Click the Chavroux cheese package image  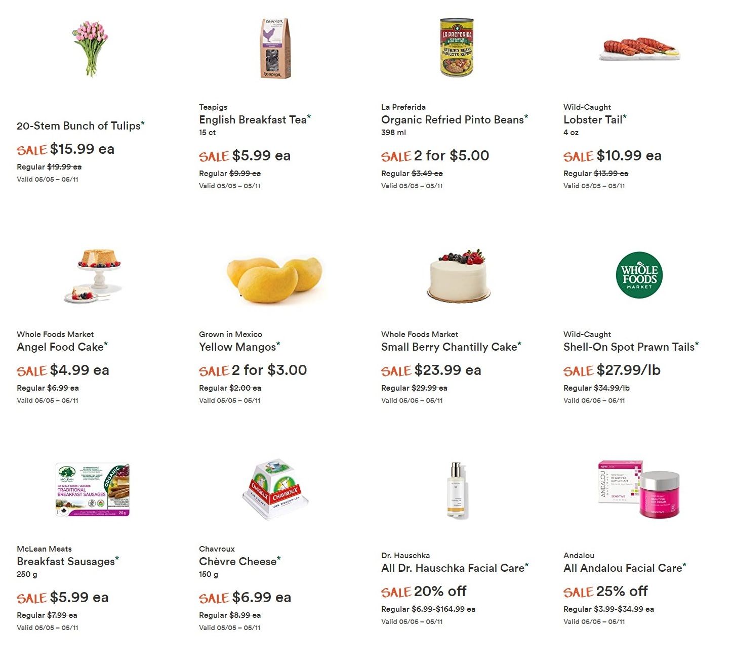tap(275, 489)
